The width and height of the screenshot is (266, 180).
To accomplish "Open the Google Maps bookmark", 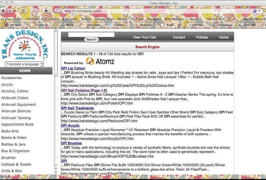I will coord(105,19).
